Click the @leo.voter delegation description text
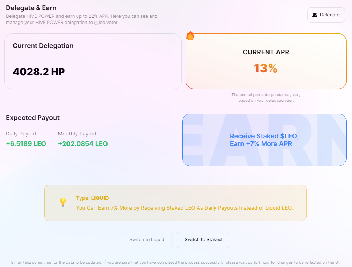The image size is (352, 267). click(82, 19)
